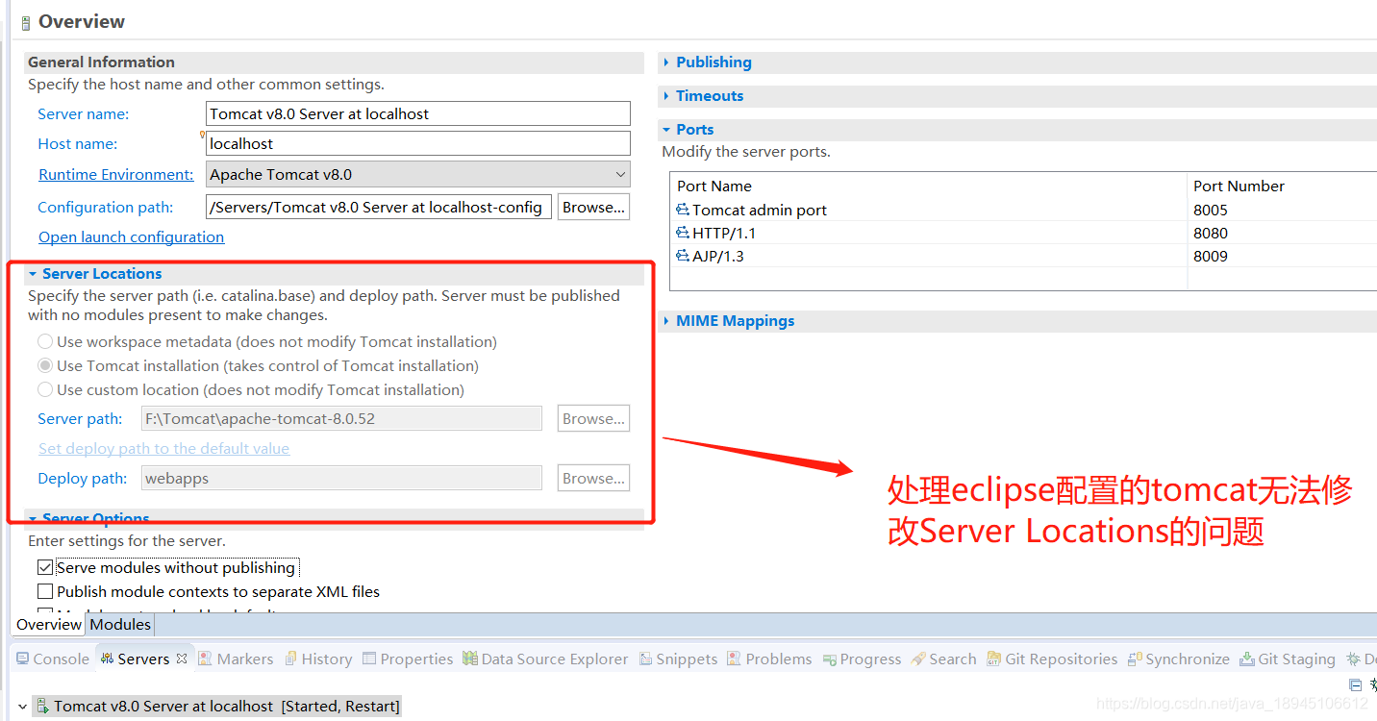This screenshot has height=721, width=1377.
Task: Open the Runtime Environment link
Action: pos(115,174)
